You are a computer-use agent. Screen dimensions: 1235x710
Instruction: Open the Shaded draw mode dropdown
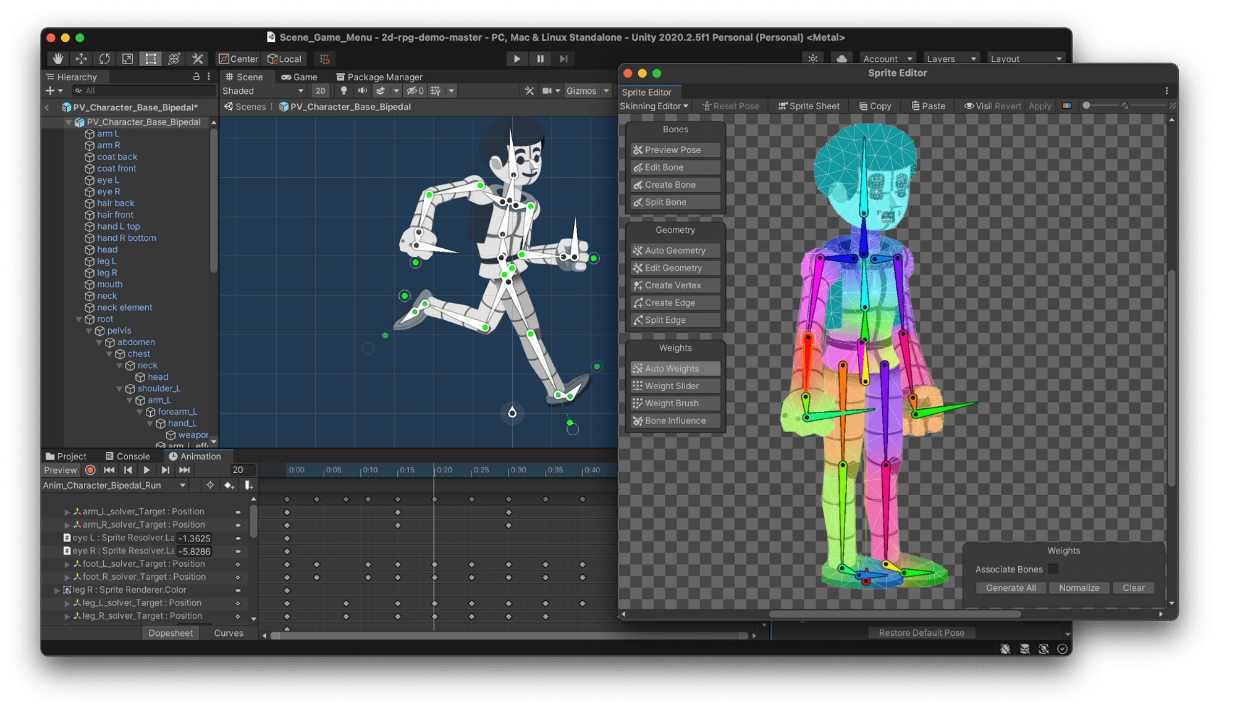(263, 91)
